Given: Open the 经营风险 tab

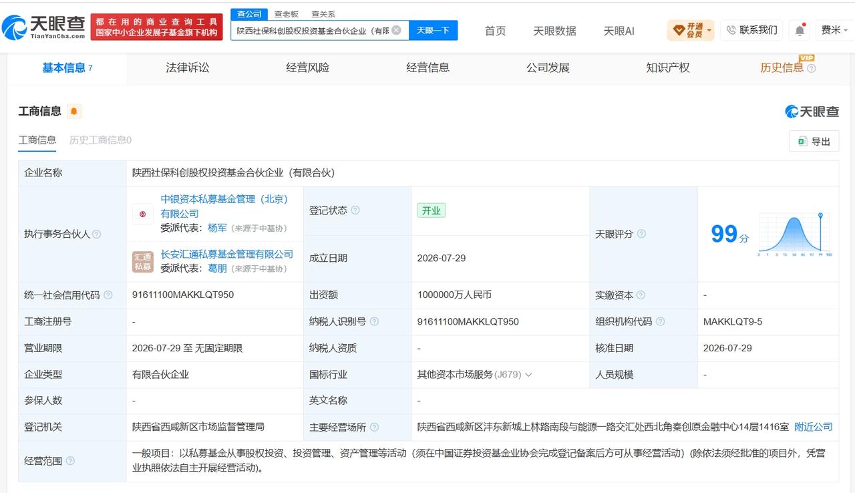Looking at the screenshot, I should pos(308,67).
